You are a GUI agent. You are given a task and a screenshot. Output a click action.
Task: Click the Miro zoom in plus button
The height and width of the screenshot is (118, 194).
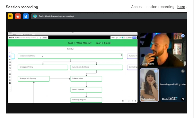point(132,101)
